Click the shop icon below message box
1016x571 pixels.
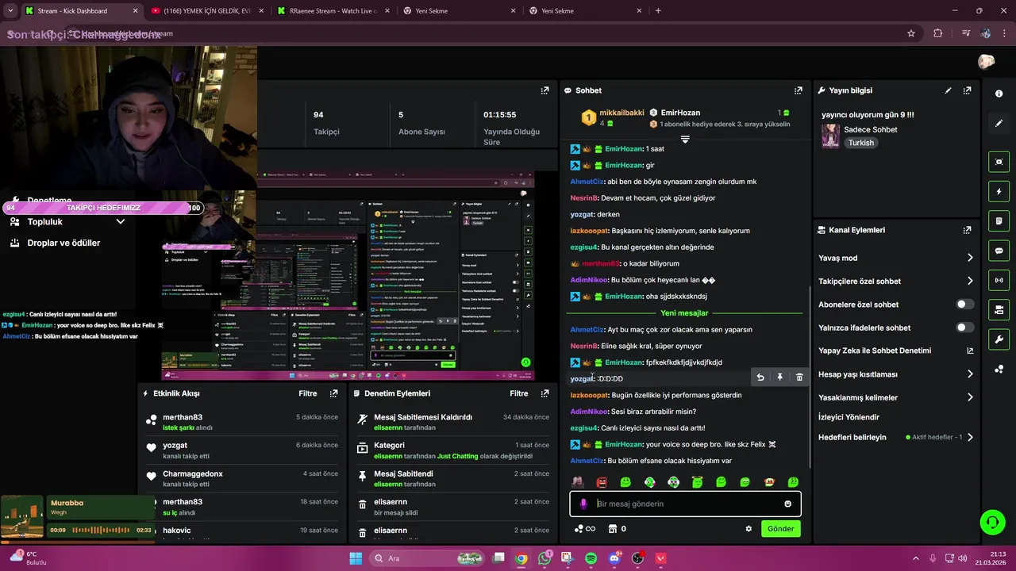pos(613,529)
